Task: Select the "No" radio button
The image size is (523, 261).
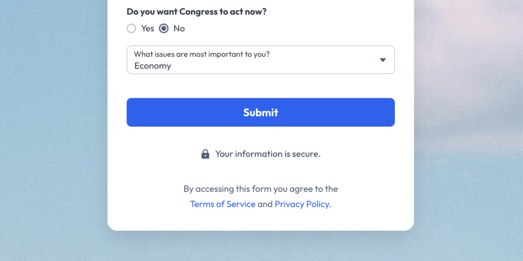Action: click(164, 28)
